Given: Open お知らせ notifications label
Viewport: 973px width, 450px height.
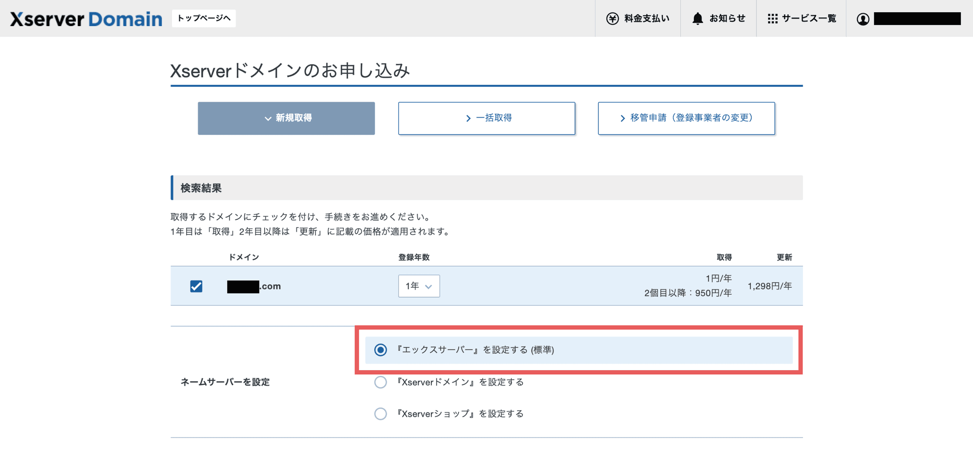Looking at the screenshot, I should [727, 19].
